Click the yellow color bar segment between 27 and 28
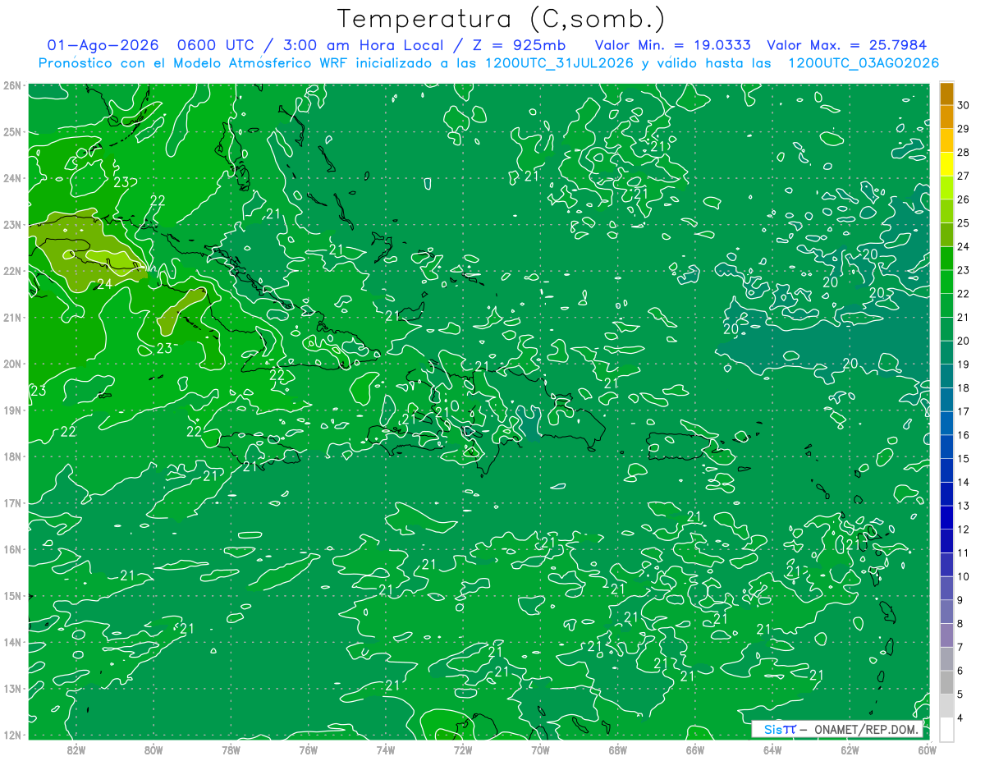 [946, 165]
